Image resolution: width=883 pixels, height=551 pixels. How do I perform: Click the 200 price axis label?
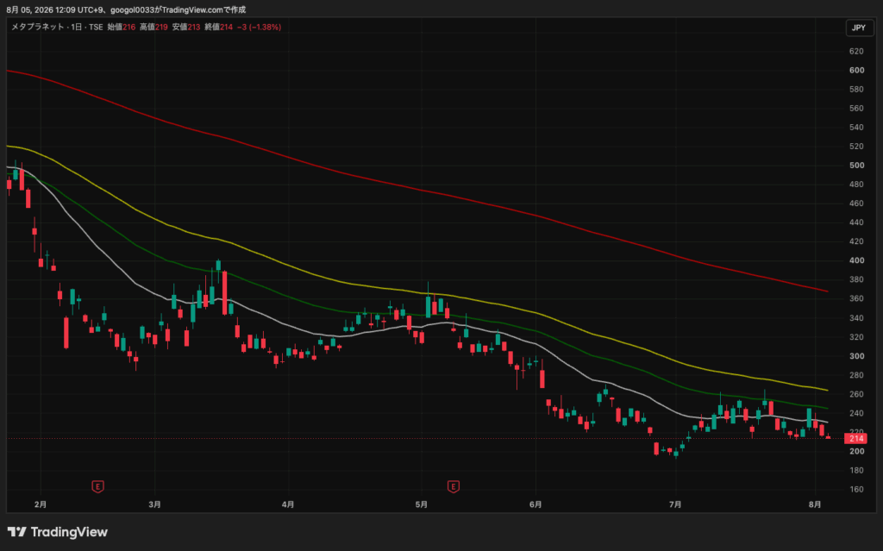[856, 451]
